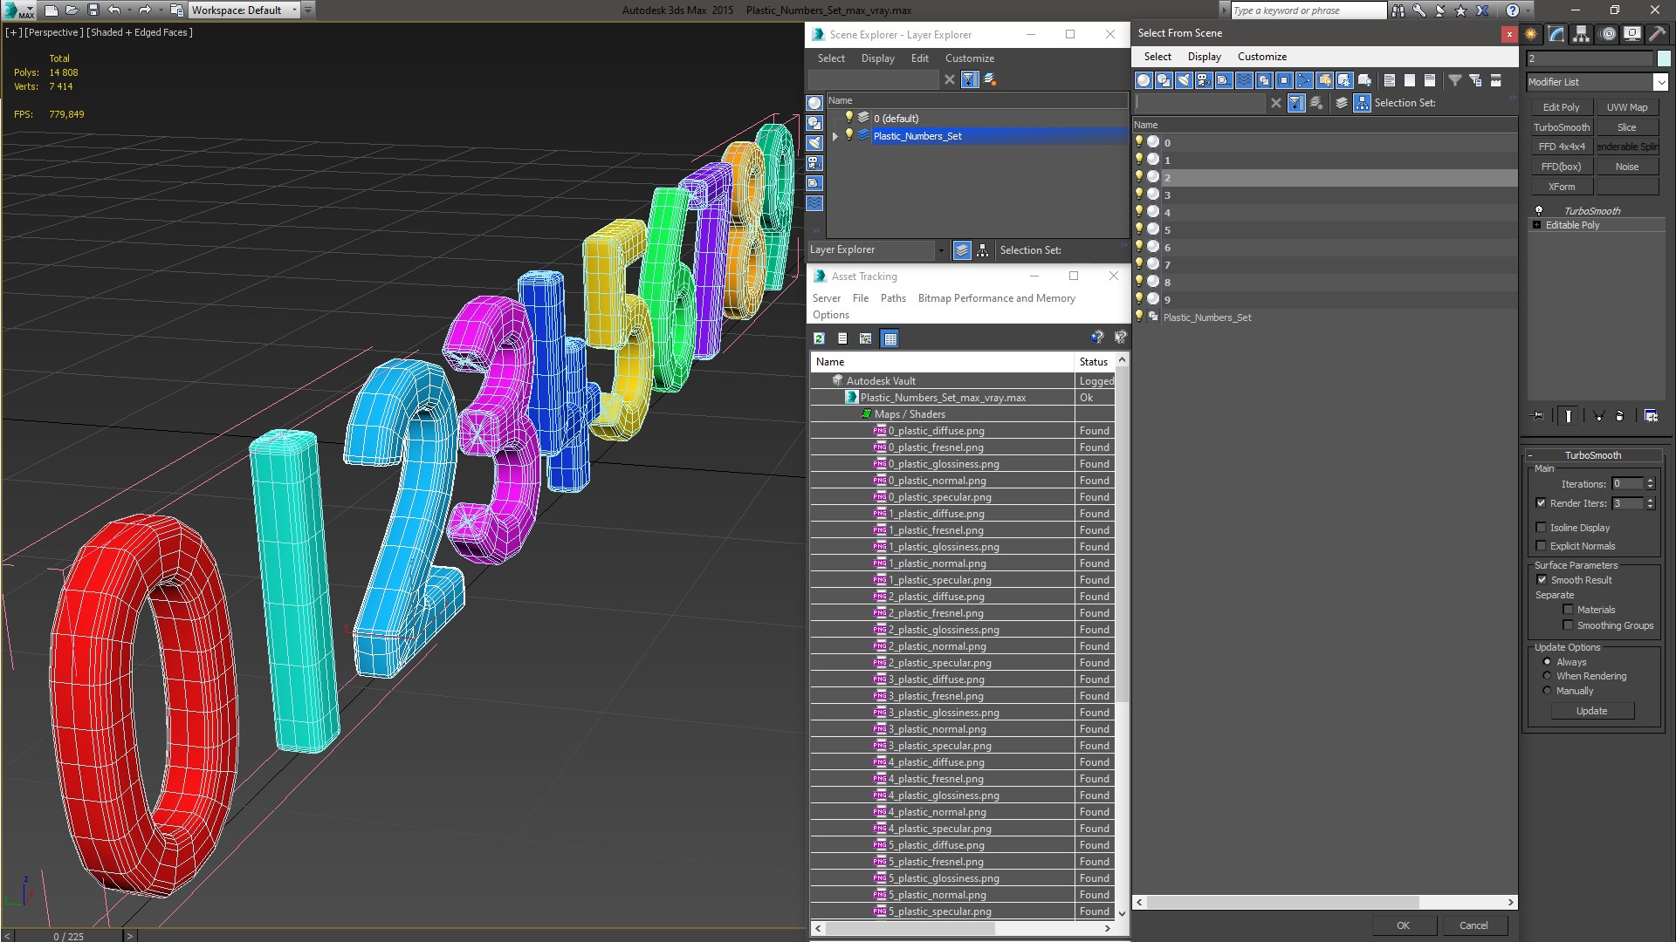The height and width of the screenshot is (942, 1676).
Task: Click Save File icon in title toolbar
Action: tap(93, 10)
